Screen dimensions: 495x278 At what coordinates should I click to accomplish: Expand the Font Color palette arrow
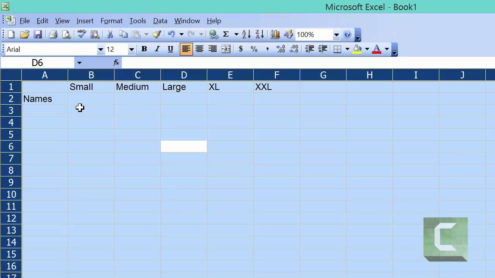coord(387,49)
